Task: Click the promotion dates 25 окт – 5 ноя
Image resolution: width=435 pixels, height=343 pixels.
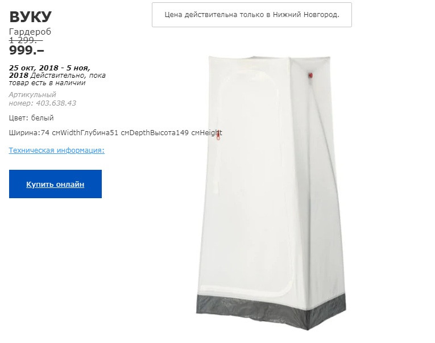Action: [49, 72]
